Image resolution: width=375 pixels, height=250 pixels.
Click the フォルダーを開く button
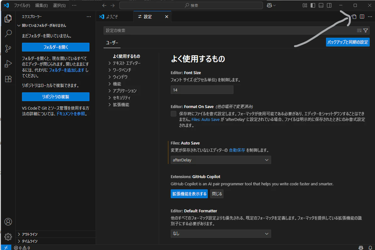click(56, 47)
